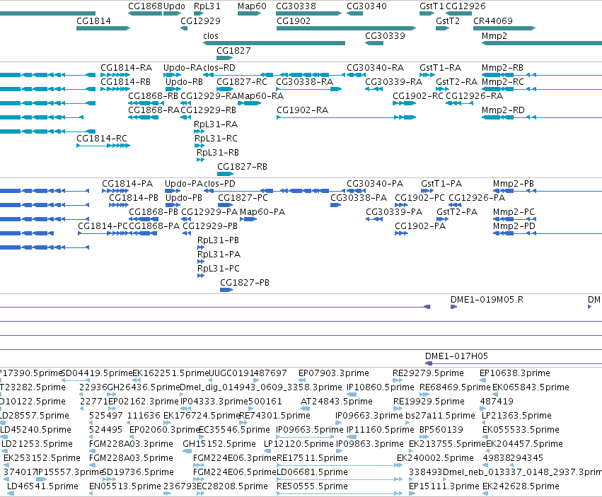Click transcript CG1902-RA label
The image size is (602, 497).
[x=303, y=110]
